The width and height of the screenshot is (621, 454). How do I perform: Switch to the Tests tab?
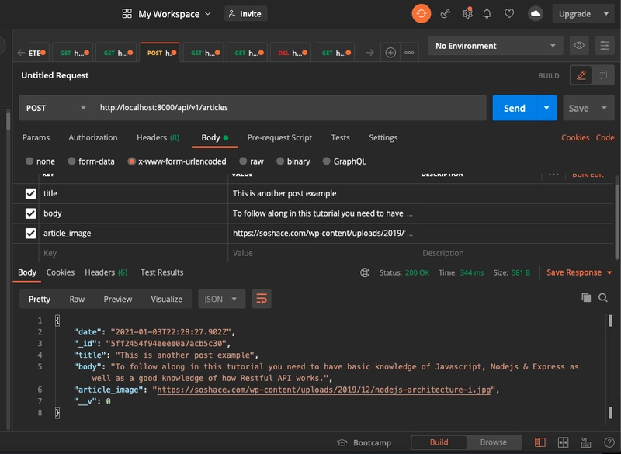pos(341,137)
